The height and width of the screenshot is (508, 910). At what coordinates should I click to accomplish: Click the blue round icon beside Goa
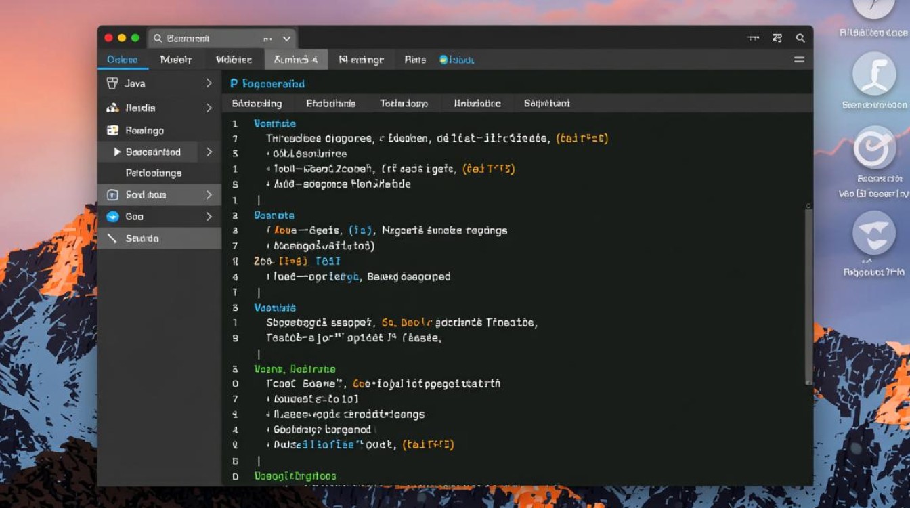point(112,217)
